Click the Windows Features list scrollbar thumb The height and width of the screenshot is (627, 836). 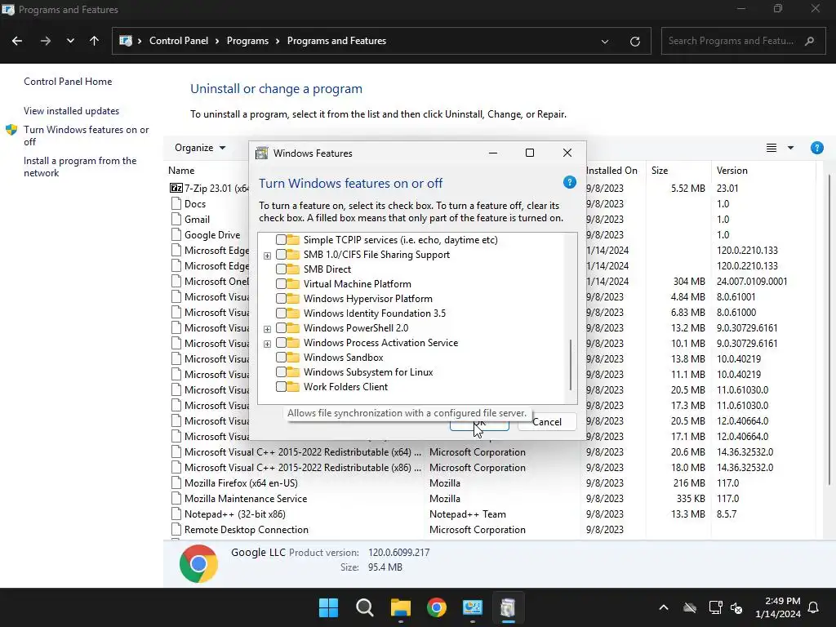[571, 365]
